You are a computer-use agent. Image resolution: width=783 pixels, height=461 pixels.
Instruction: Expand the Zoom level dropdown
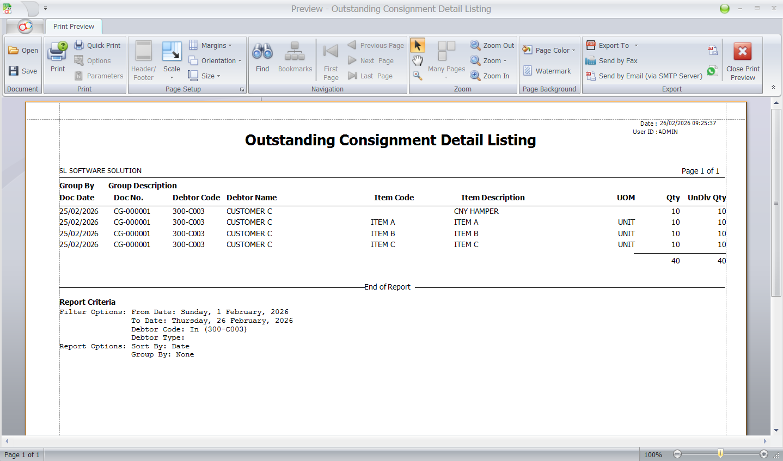[504, 60]
